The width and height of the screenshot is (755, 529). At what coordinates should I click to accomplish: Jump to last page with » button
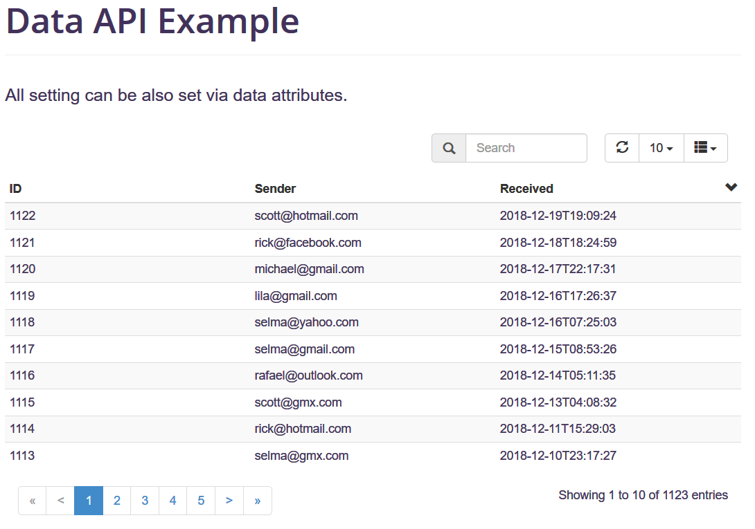pos(258,501)
